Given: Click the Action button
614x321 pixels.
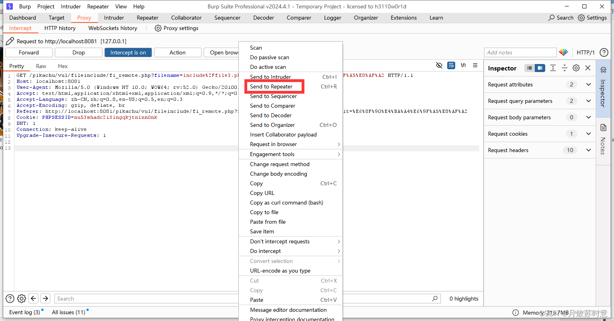Looking at the screenshot, I should click(178, 52).
